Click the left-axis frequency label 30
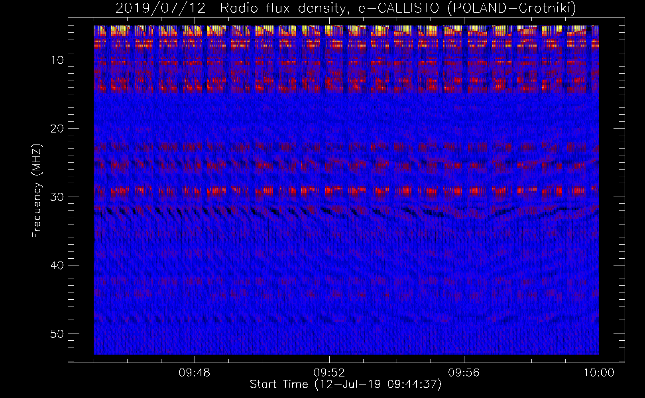The image size is (645, 398). 57,197
